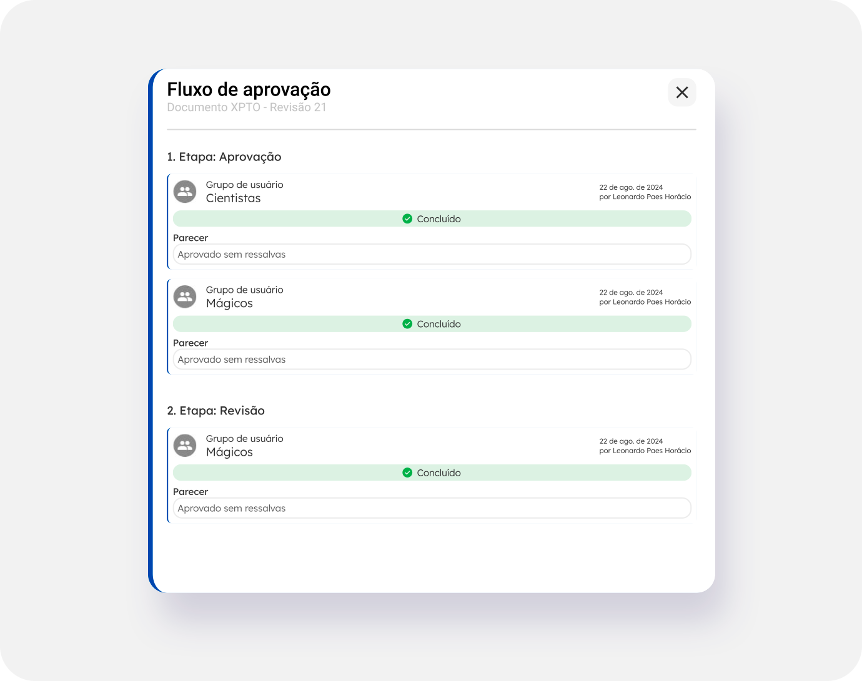Click green check icon in Revisão stage status
Image resolution: width=862 pixels, height=681 pixels.
pyautogui.click(x=407, y=473)
